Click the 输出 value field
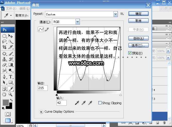 point(43,88)
